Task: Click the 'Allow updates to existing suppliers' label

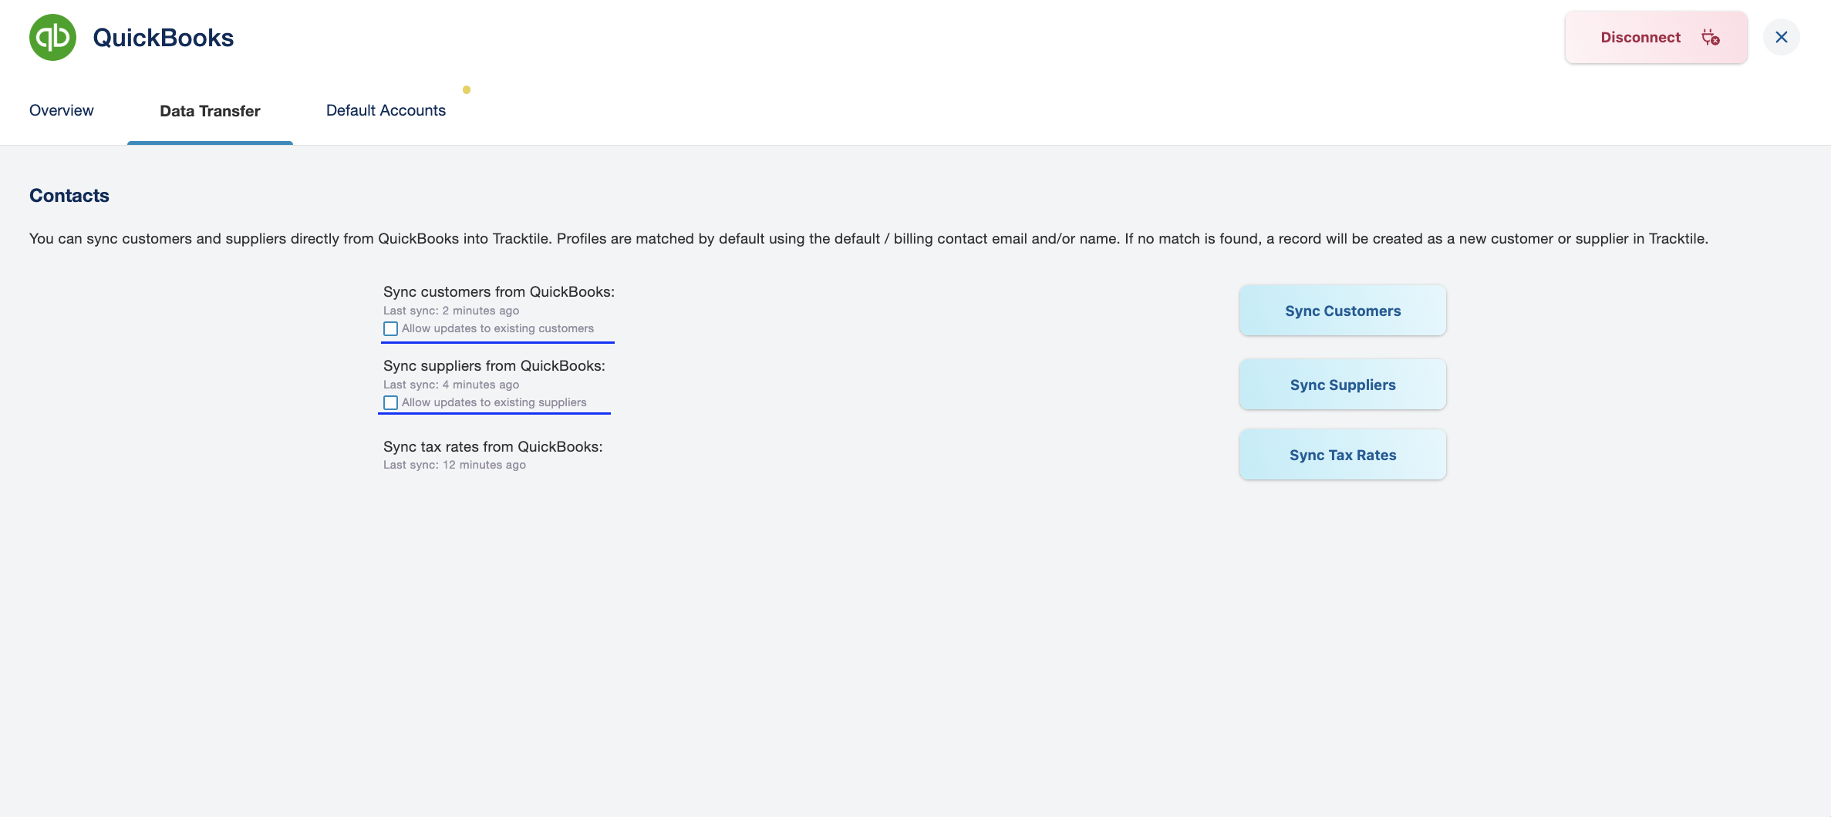Action: point(494,402)
